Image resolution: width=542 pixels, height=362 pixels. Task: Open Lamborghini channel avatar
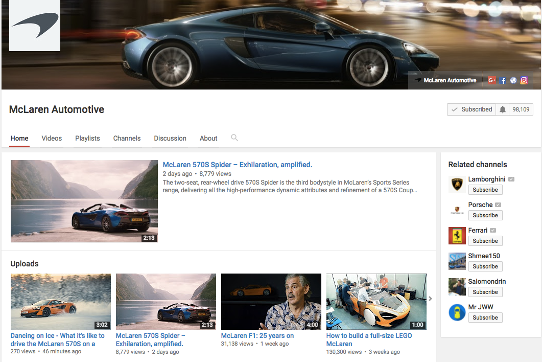pyautogui.click(x=457, y=185)
